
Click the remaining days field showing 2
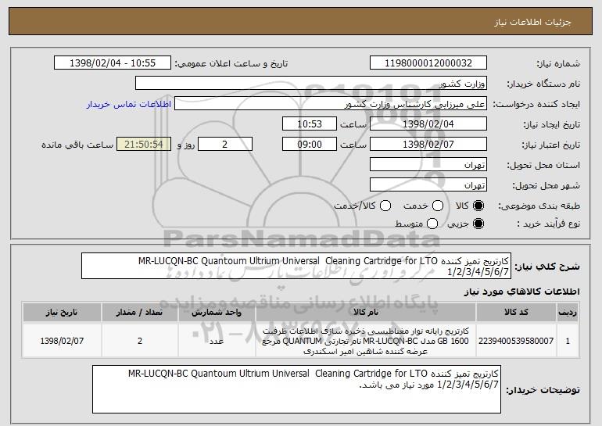225,145
